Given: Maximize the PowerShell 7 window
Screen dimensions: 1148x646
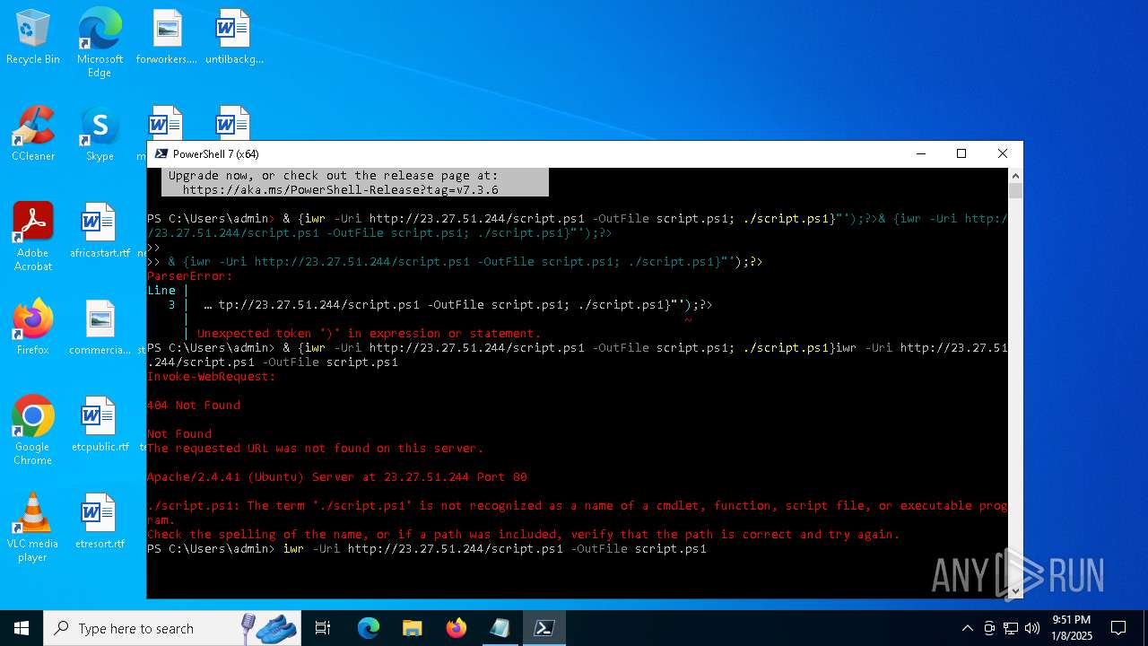Looking at the screenshot, I should (x=961, y=153).
